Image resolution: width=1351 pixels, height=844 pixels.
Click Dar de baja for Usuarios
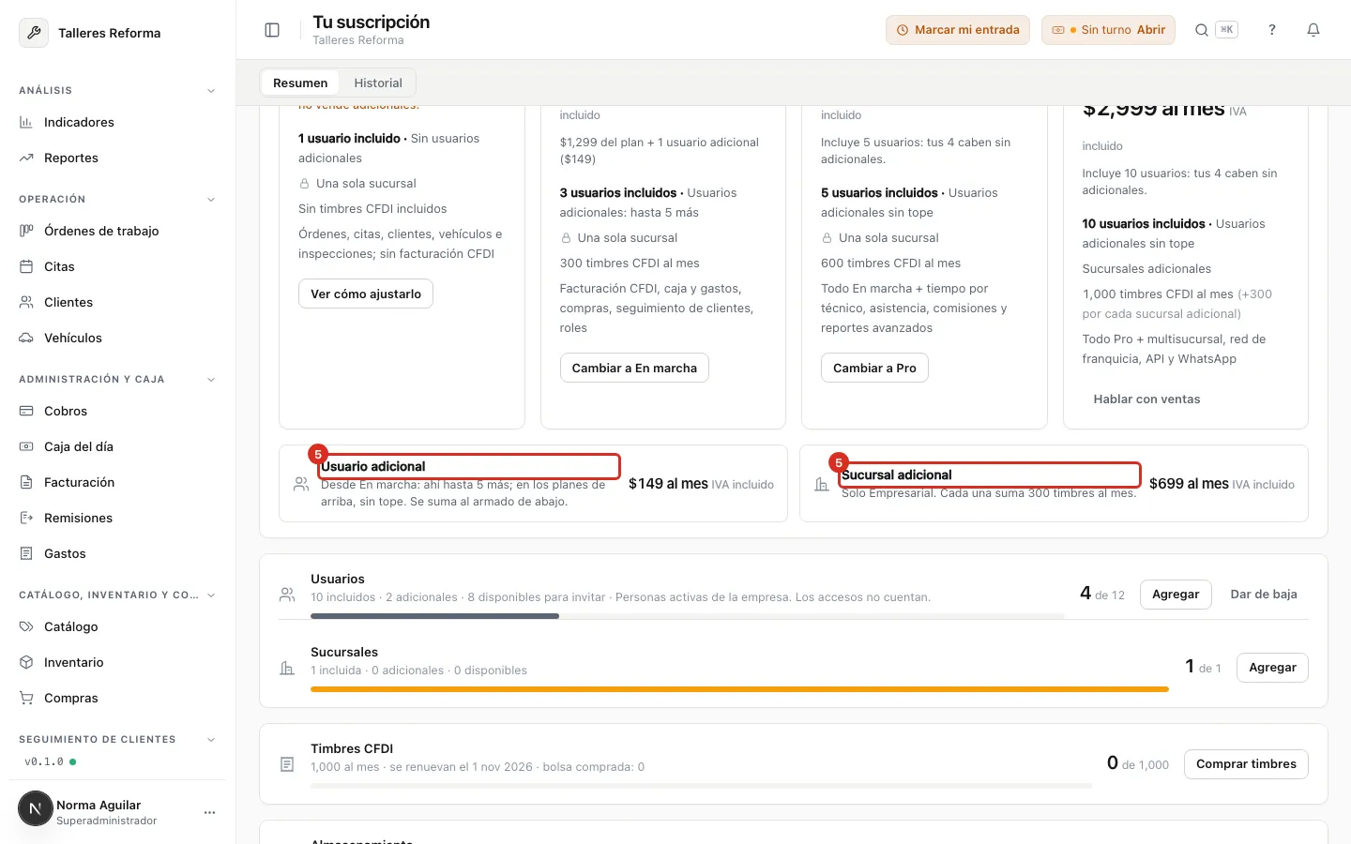[1264, 595]
